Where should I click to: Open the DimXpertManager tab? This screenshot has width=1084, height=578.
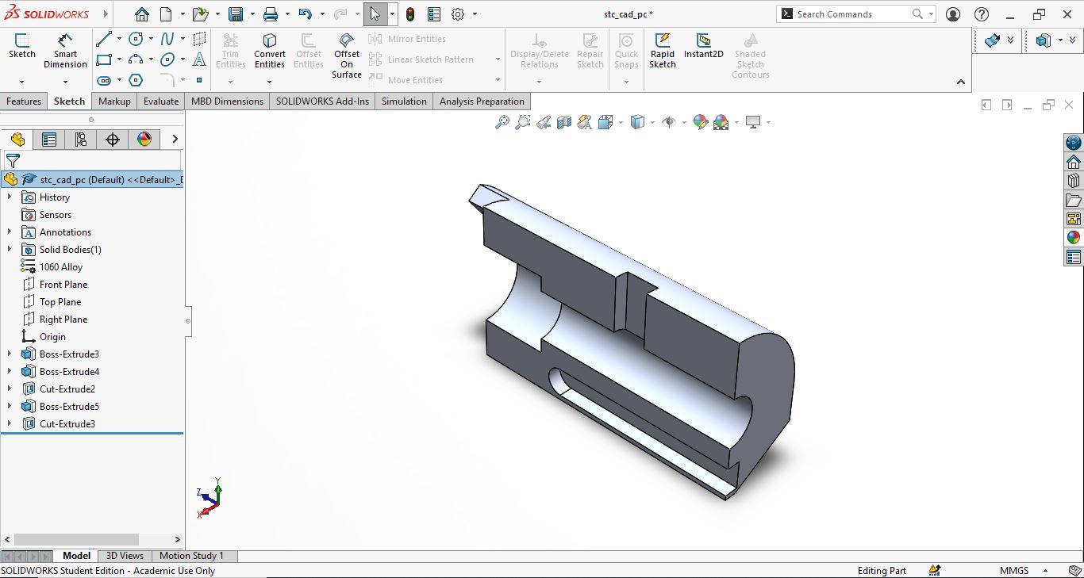point(113,140)
